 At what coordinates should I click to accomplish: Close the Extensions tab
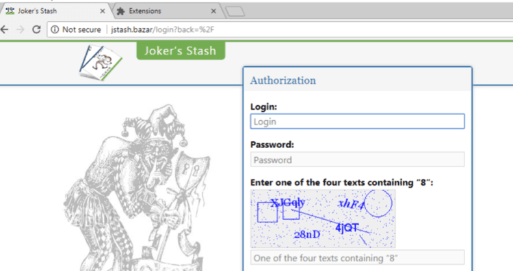point(213,11)
